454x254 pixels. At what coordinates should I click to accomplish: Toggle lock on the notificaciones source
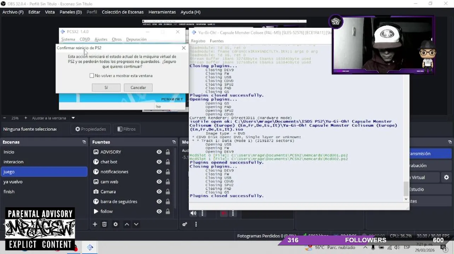click(168, 171)
